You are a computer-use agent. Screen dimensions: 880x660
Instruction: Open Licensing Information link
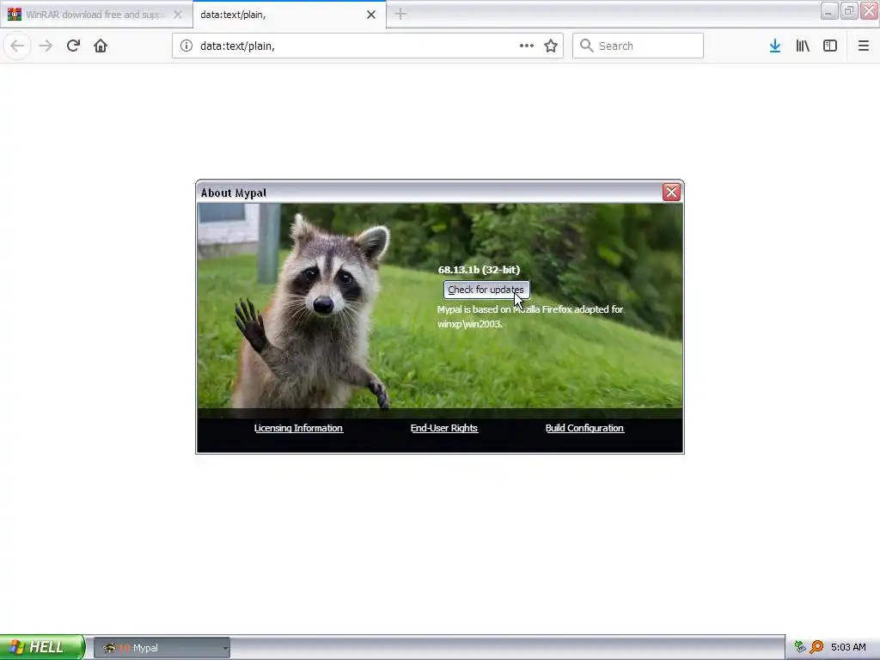(298, 428)
